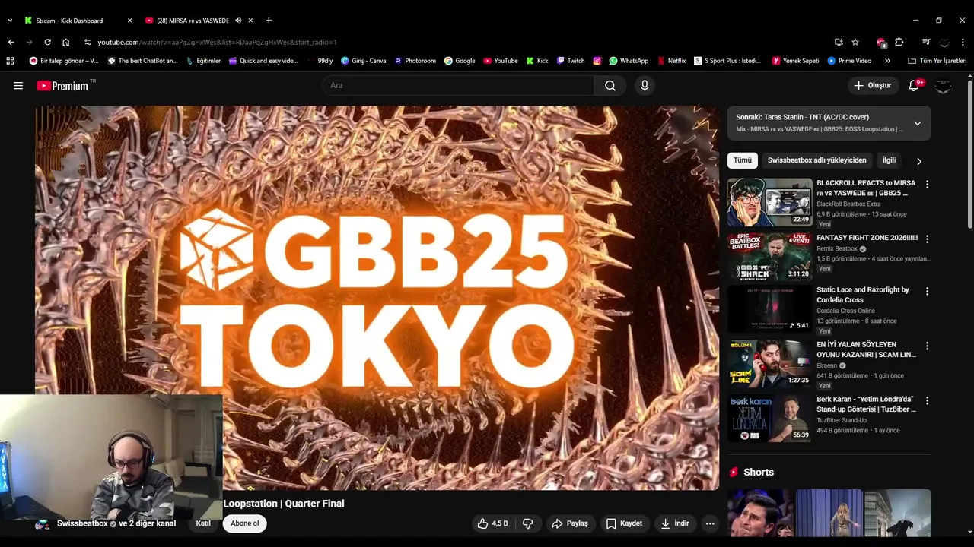
Task: Click the search magnifier button
Action: 610,86
